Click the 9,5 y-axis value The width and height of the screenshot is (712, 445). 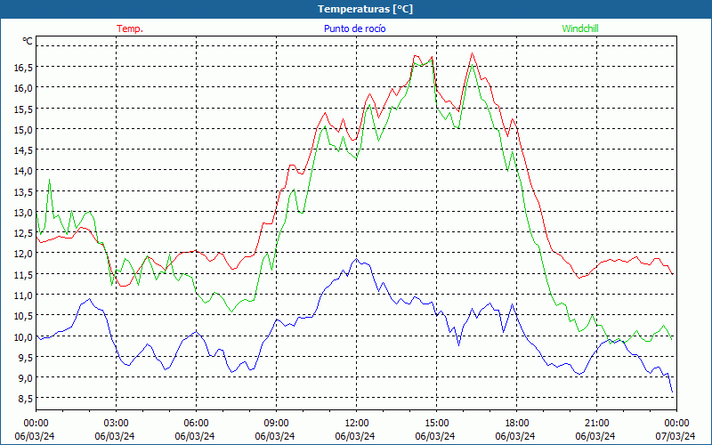[x=26, y=358]
